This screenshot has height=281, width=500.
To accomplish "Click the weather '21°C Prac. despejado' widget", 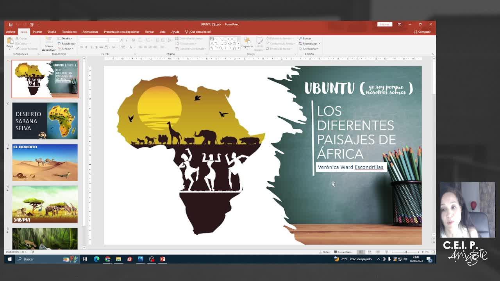I will click(x=353, y=259).
